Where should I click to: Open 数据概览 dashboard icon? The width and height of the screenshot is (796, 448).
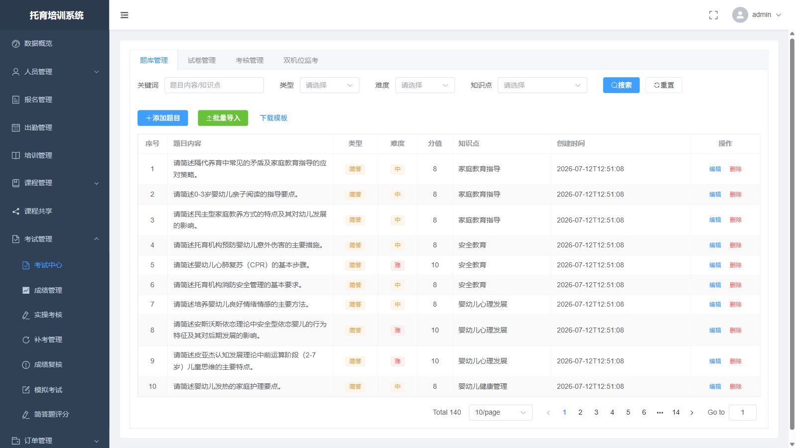[x=16, y=44]
